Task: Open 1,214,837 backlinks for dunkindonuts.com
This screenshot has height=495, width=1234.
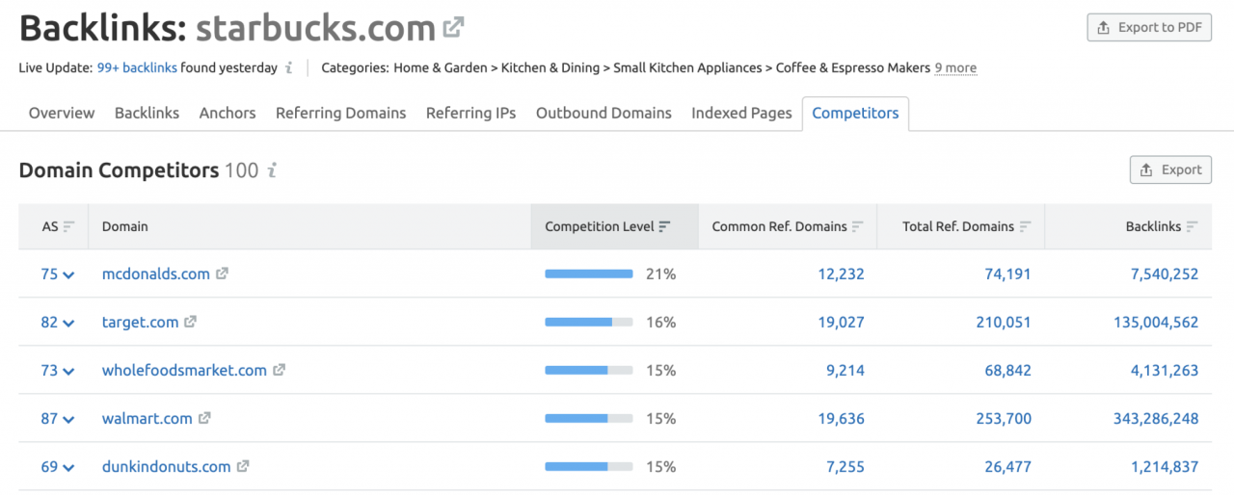Action: coord(1165,466)
